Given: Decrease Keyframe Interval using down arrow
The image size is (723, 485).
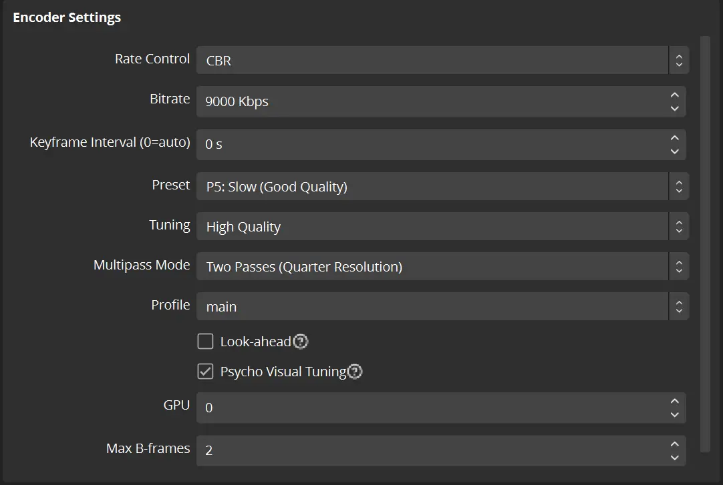Looking at the screenshot, I should click(674, 151).
